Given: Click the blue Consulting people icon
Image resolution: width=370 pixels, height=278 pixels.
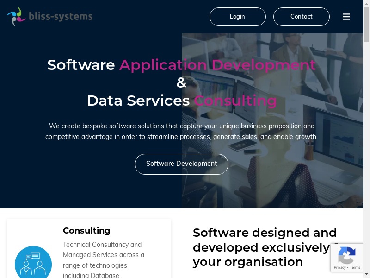Looking at the screenshot, I should [x=33, y=263].
